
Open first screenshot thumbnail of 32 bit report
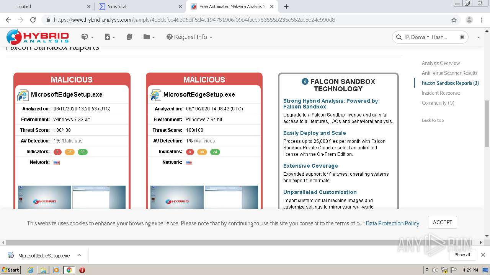(x=44, y=197)
